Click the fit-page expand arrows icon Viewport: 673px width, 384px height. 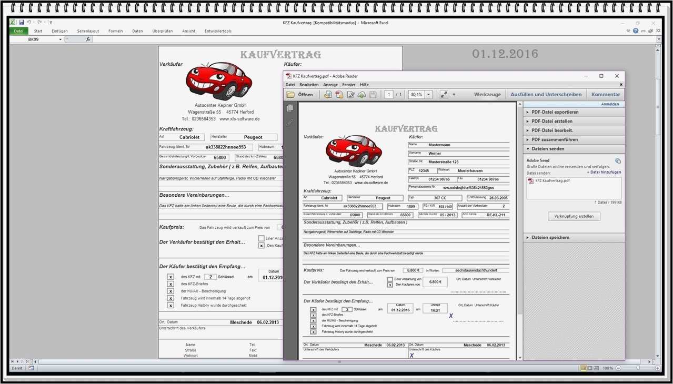(x=444, y=95)
